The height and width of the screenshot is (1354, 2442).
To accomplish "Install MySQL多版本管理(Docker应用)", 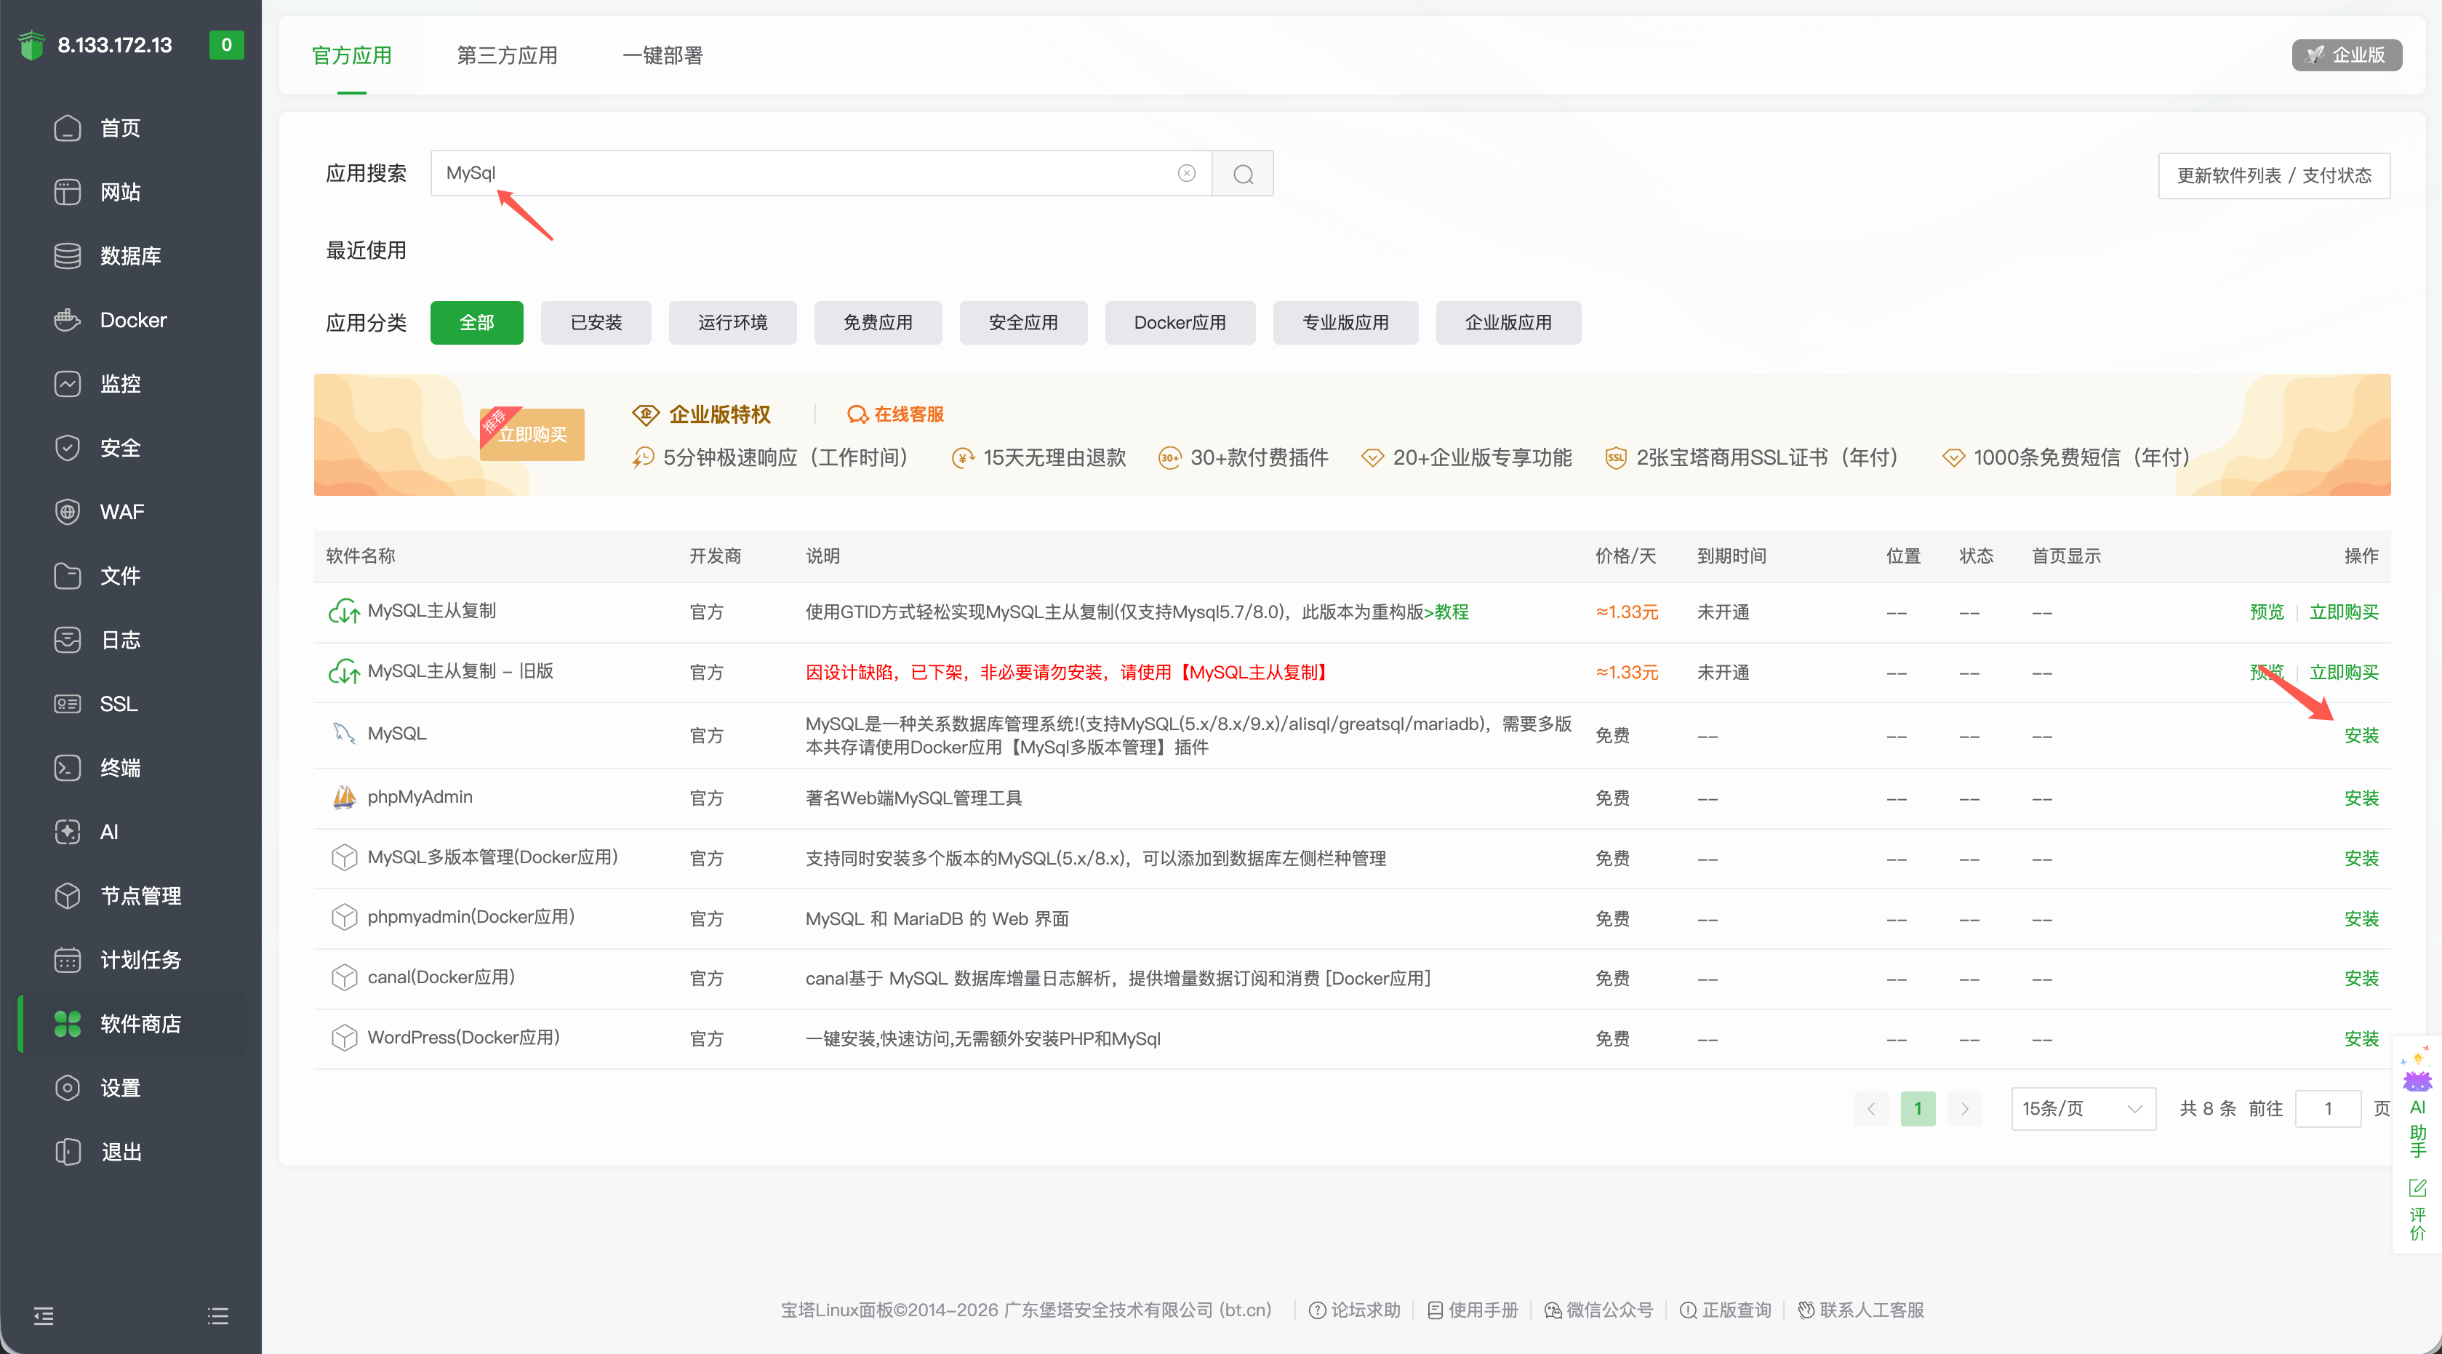I will (x=2361, y=858).
